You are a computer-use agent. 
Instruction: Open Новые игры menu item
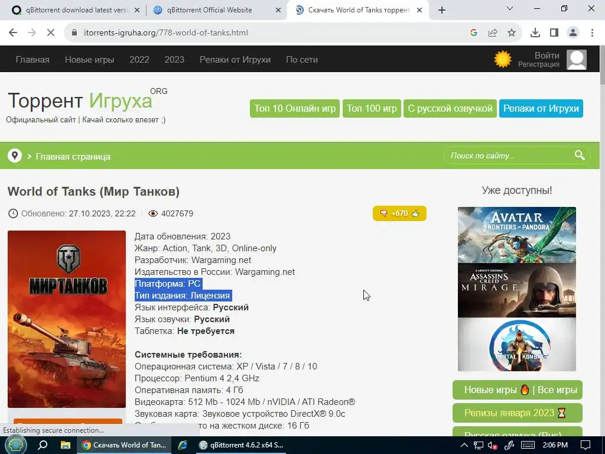pyautogui.click(x=90, y=60)
